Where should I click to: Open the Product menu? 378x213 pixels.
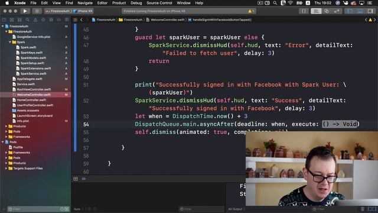point(119,3)
